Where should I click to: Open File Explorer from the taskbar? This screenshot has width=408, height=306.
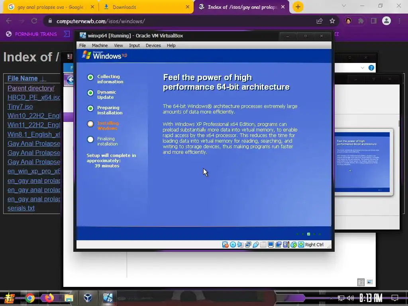click(x=69, y=298)
